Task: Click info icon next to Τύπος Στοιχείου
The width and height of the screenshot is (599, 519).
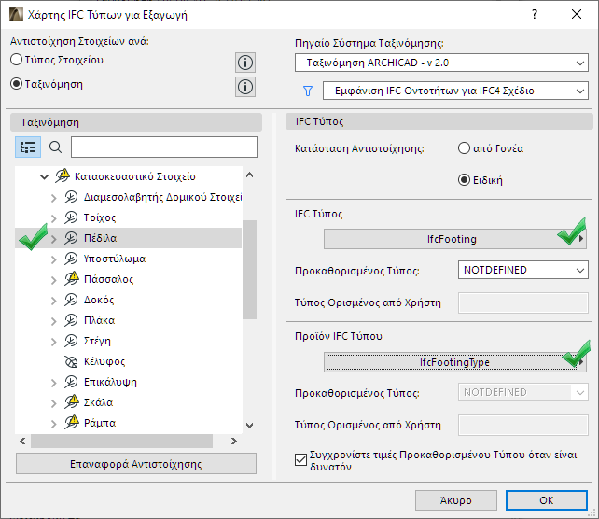Action: point(245,63)
